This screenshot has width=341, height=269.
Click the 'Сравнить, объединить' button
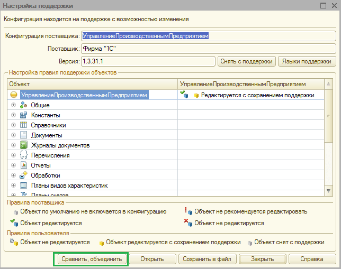pyautogui.click(x=91, y=259)
